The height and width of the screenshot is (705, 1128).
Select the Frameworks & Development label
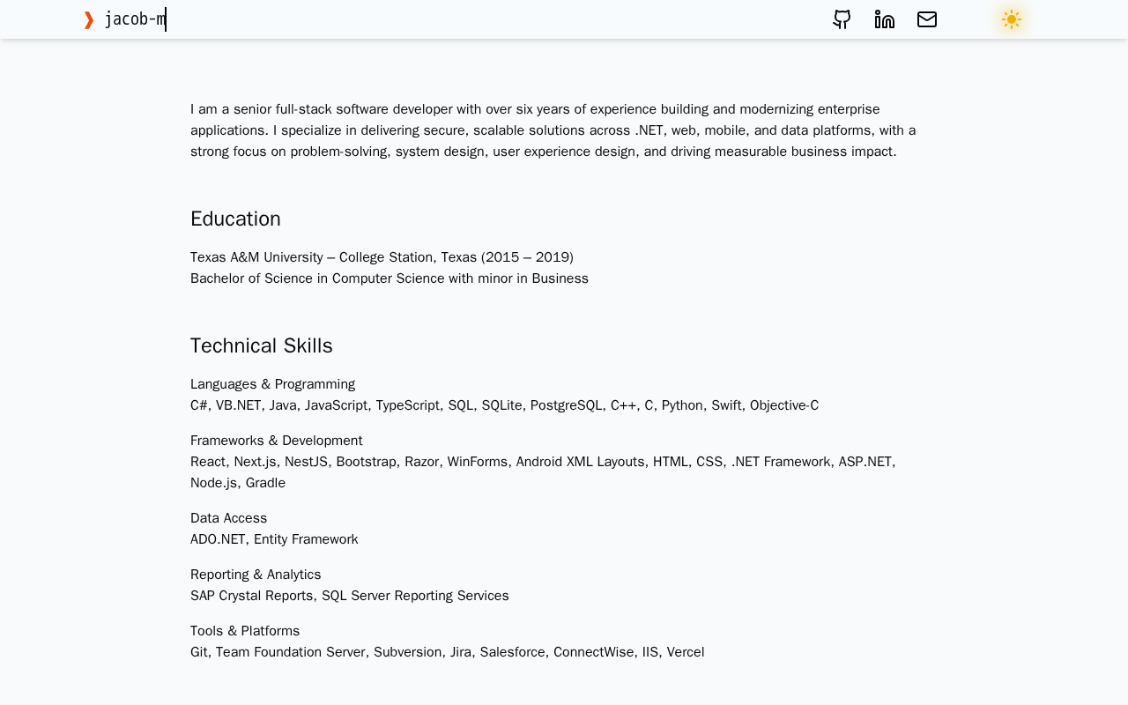277,441
